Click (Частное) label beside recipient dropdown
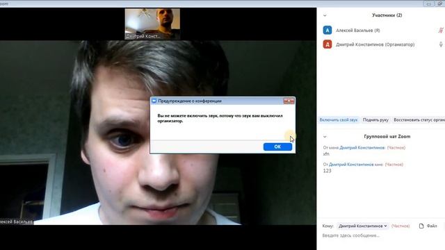Screen dimensions: 445x250 click(400, 226)
